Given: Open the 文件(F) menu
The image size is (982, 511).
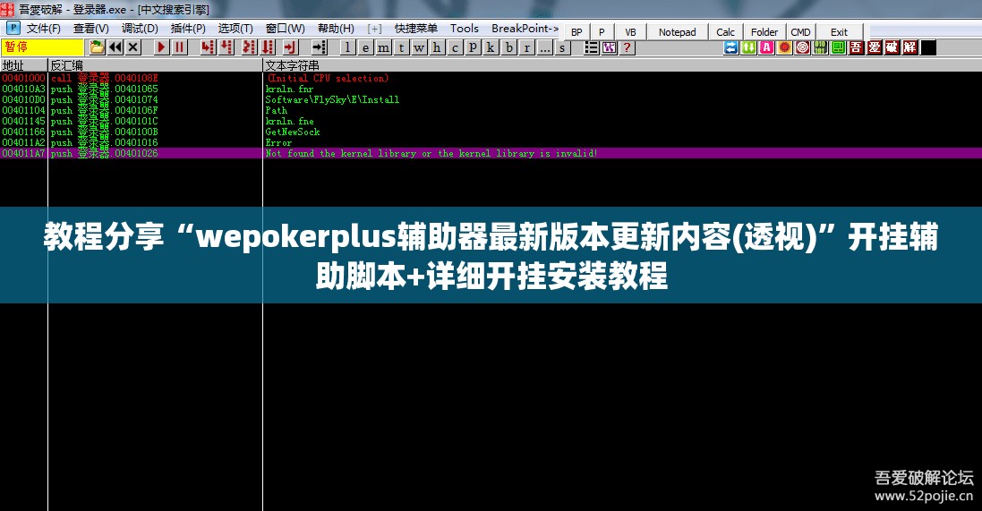Looking at the screenshot, I should pyautogui.click(x=43, y=28).
